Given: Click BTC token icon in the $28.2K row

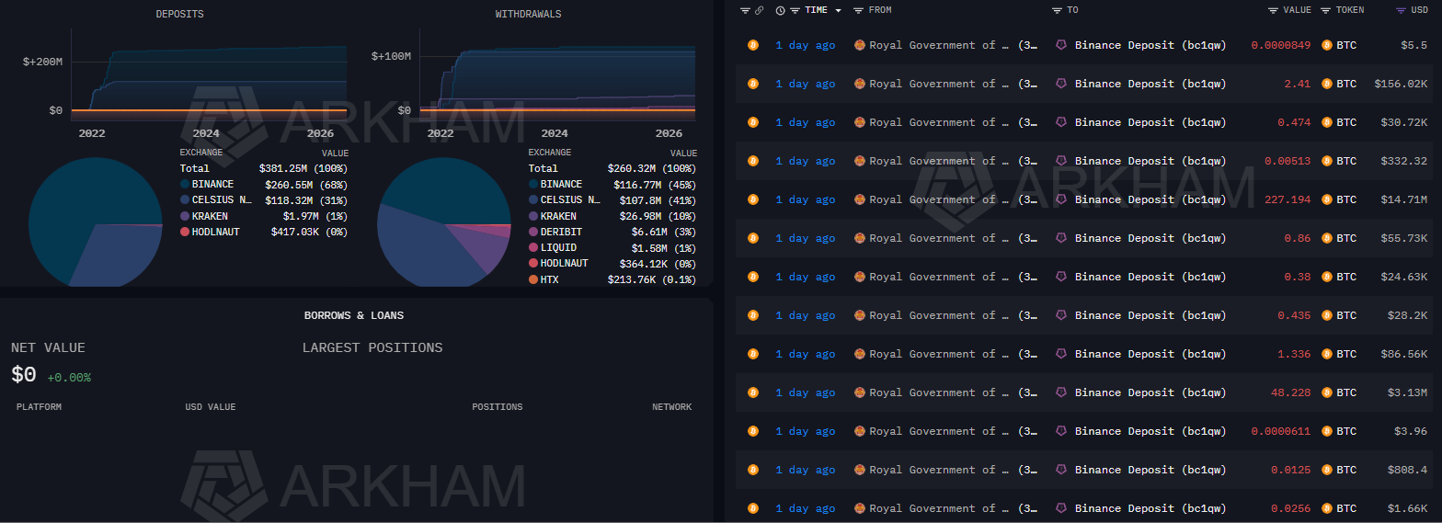Looking at the screenshot, I should click(1327, 315).
